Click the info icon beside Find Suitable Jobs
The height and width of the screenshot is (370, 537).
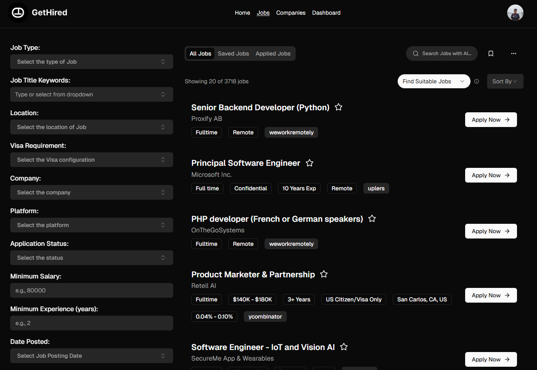477,81
